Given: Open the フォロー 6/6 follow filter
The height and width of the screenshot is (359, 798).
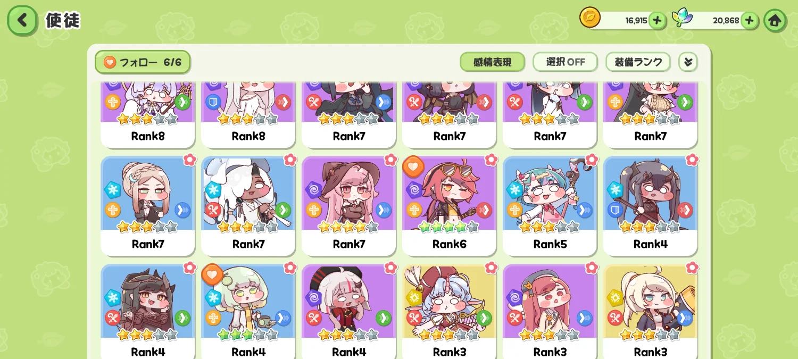Looking at the screenshot, I should tap(143, 62).
